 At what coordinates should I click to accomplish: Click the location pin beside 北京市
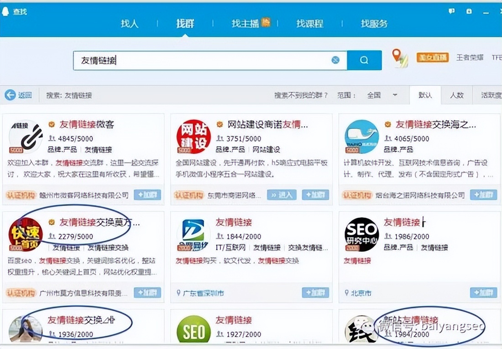[x=346, y=293]
